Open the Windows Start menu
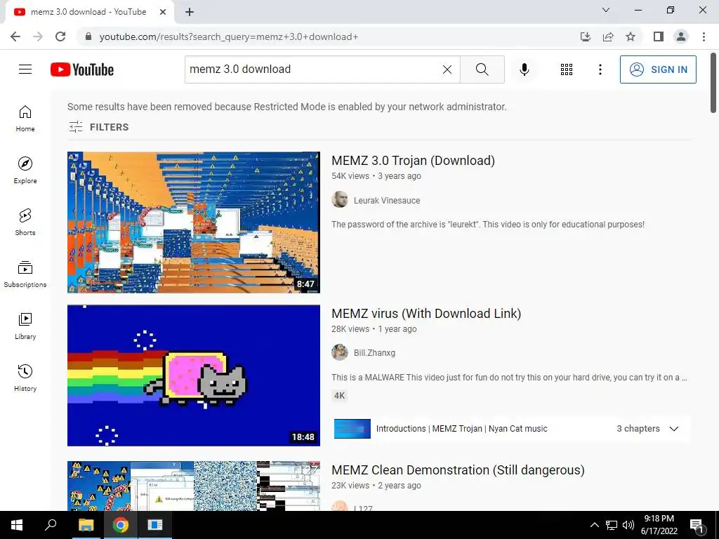 pos(17,525)
